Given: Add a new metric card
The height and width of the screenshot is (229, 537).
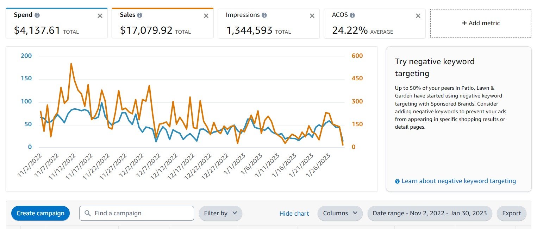Looking at the screenshot, I should click(480, 23).
